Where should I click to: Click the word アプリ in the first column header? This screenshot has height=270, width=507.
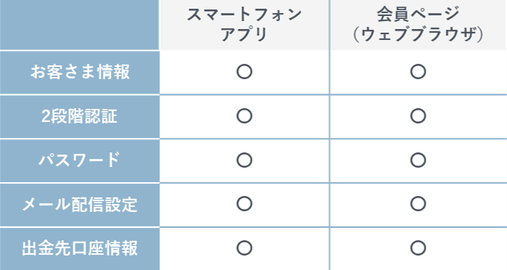tap(244, 34)
